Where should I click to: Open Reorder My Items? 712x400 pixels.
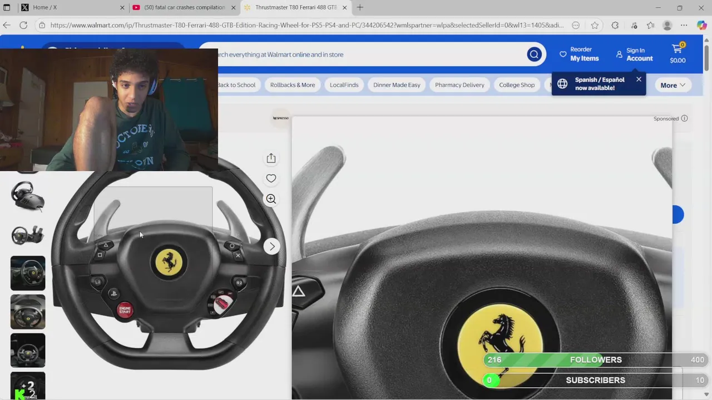coord(579,54)
